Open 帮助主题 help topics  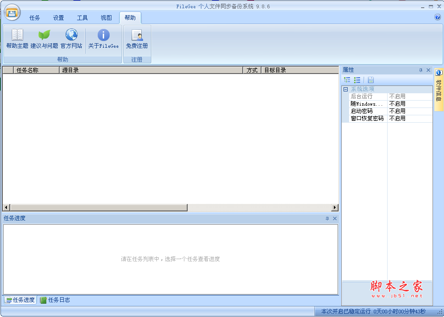click(x=17, y=39)
